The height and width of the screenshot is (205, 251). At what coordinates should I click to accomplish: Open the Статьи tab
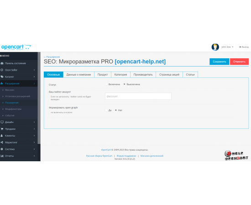coord(190,75)
